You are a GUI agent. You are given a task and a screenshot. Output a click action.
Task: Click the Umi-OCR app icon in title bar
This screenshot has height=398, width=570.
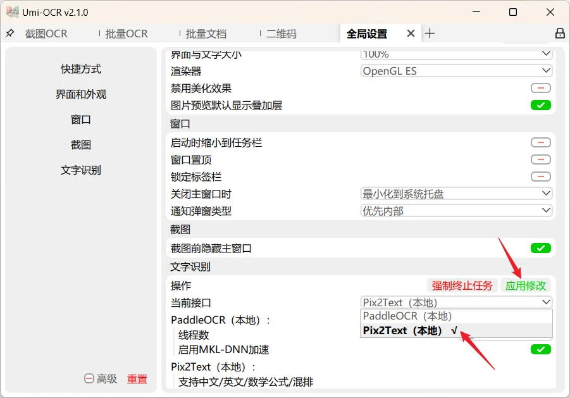pyautogui.click(x=12, y=12)
